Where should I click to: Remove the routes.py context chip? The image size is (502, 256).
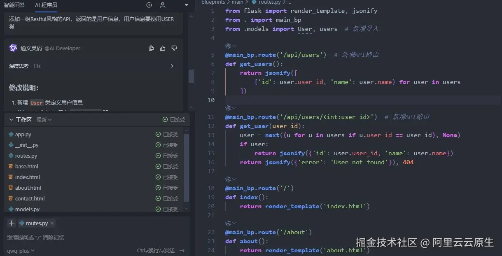click(52, 223)
